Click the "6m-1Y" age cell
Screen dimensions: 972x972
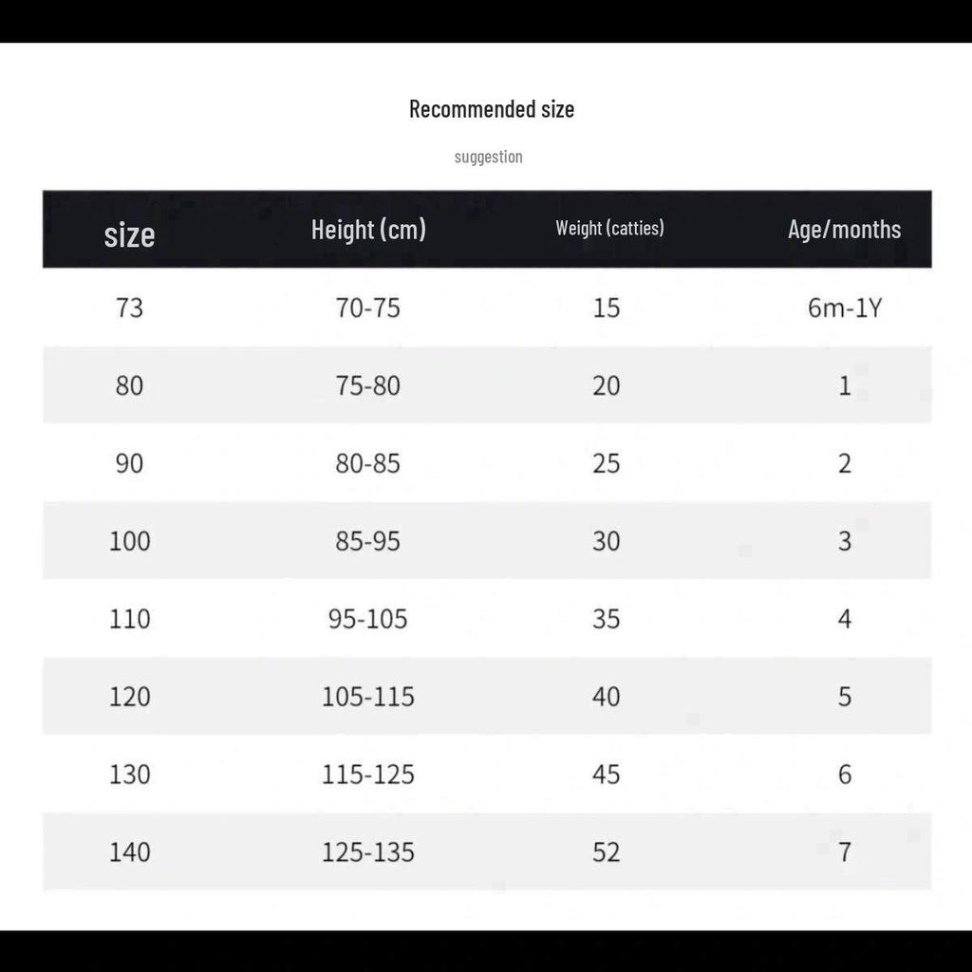pyautogui.click(x=844, y=308)
